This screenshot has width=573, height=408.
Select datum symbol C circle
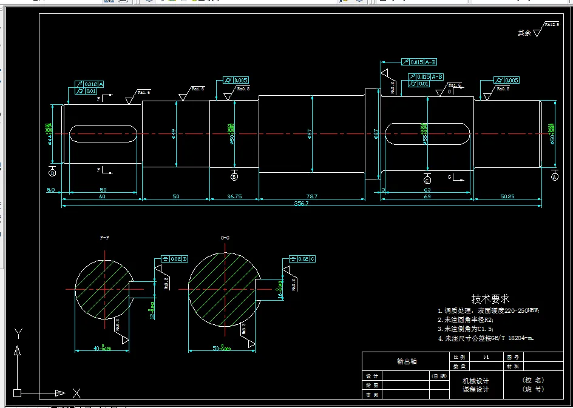point(427,180)
